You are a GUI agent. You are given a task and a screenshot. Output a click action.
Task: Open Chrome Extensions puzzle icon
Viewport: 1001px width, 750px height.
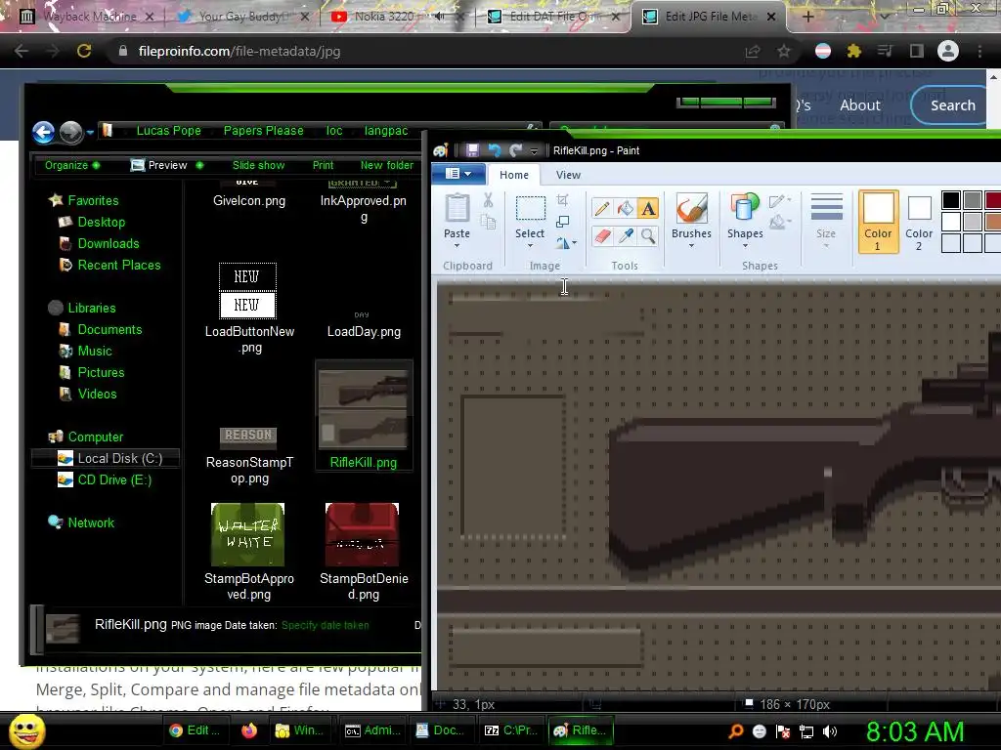coord(853,51)
